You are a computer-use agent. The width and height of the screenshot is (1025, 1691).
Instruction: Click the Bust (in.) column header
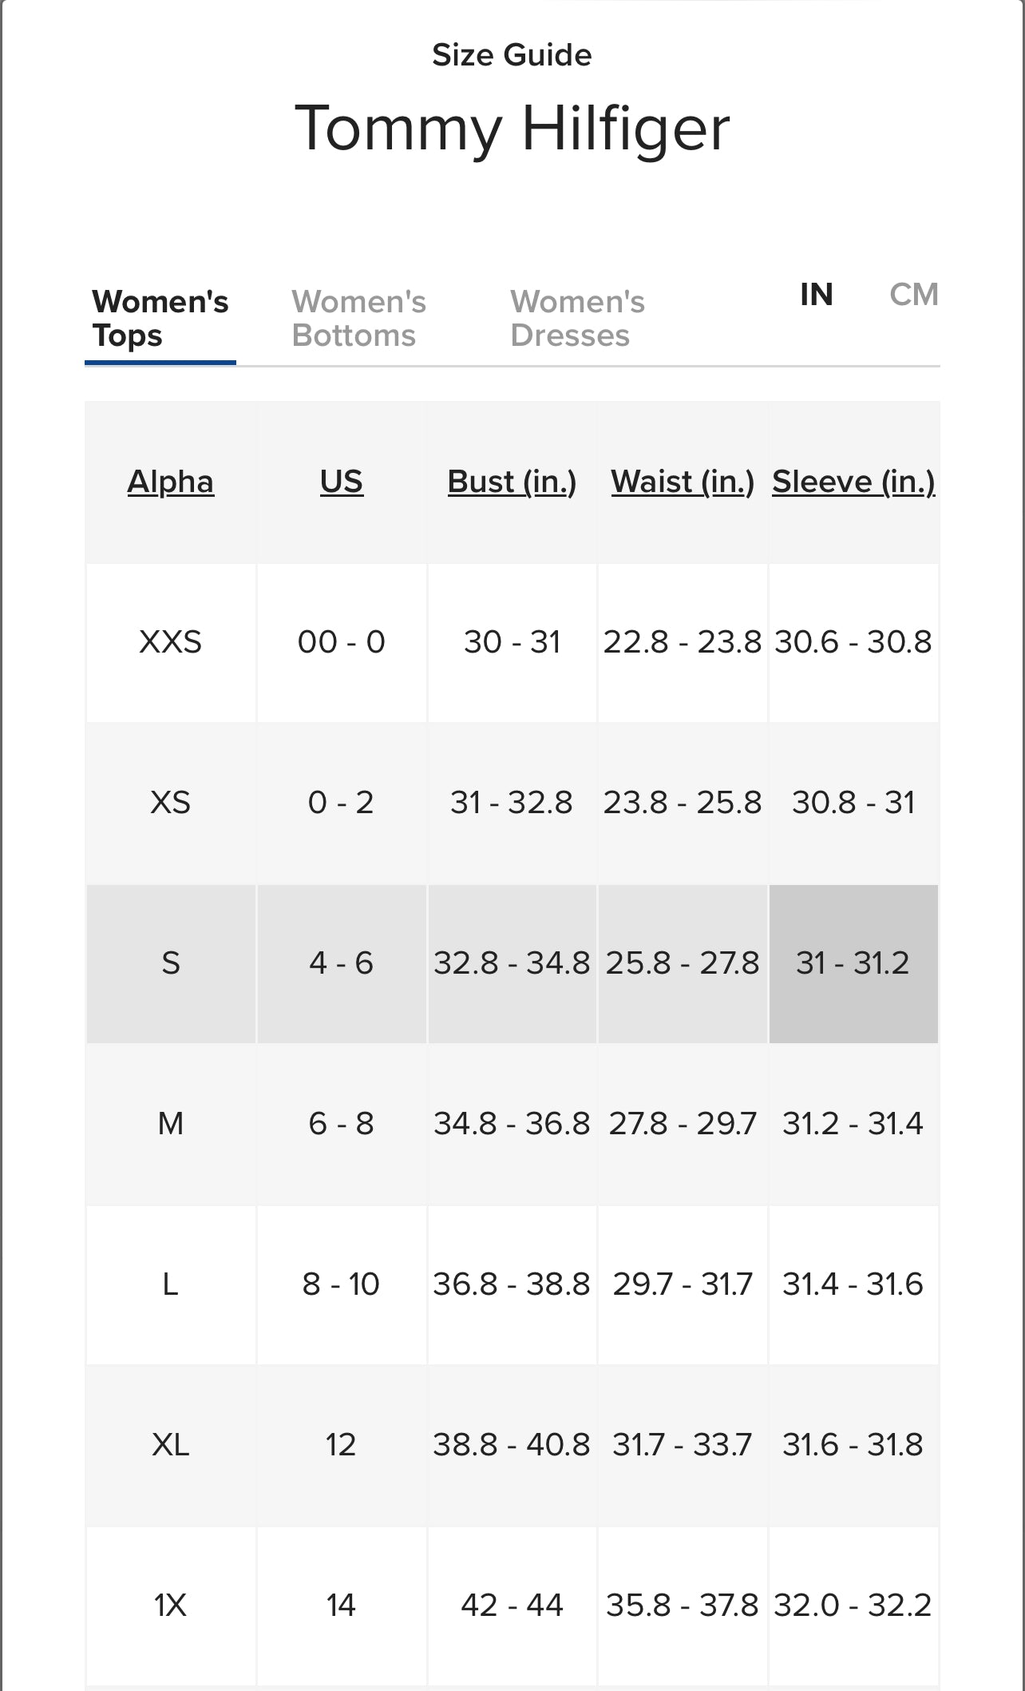512,482
